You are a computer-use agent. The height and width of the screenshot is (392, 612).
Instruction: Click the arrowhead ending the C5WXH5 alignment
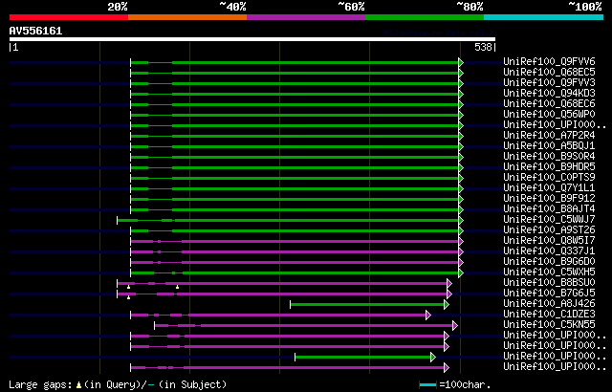coord(461,273)
